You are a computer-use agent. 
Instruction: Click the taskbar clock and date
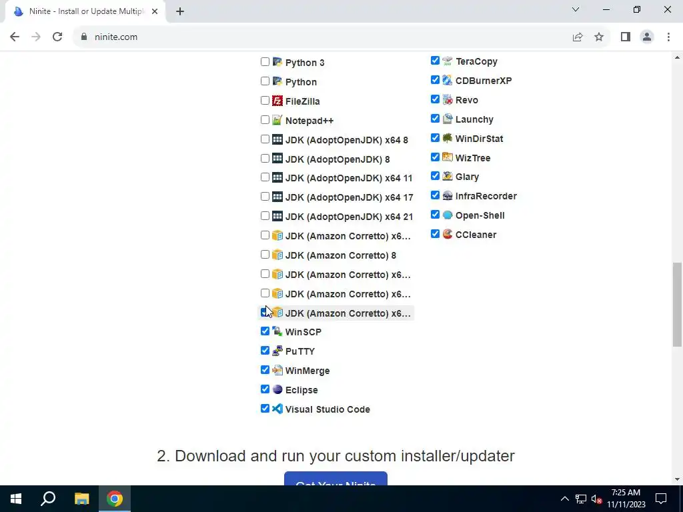(626, 499)
